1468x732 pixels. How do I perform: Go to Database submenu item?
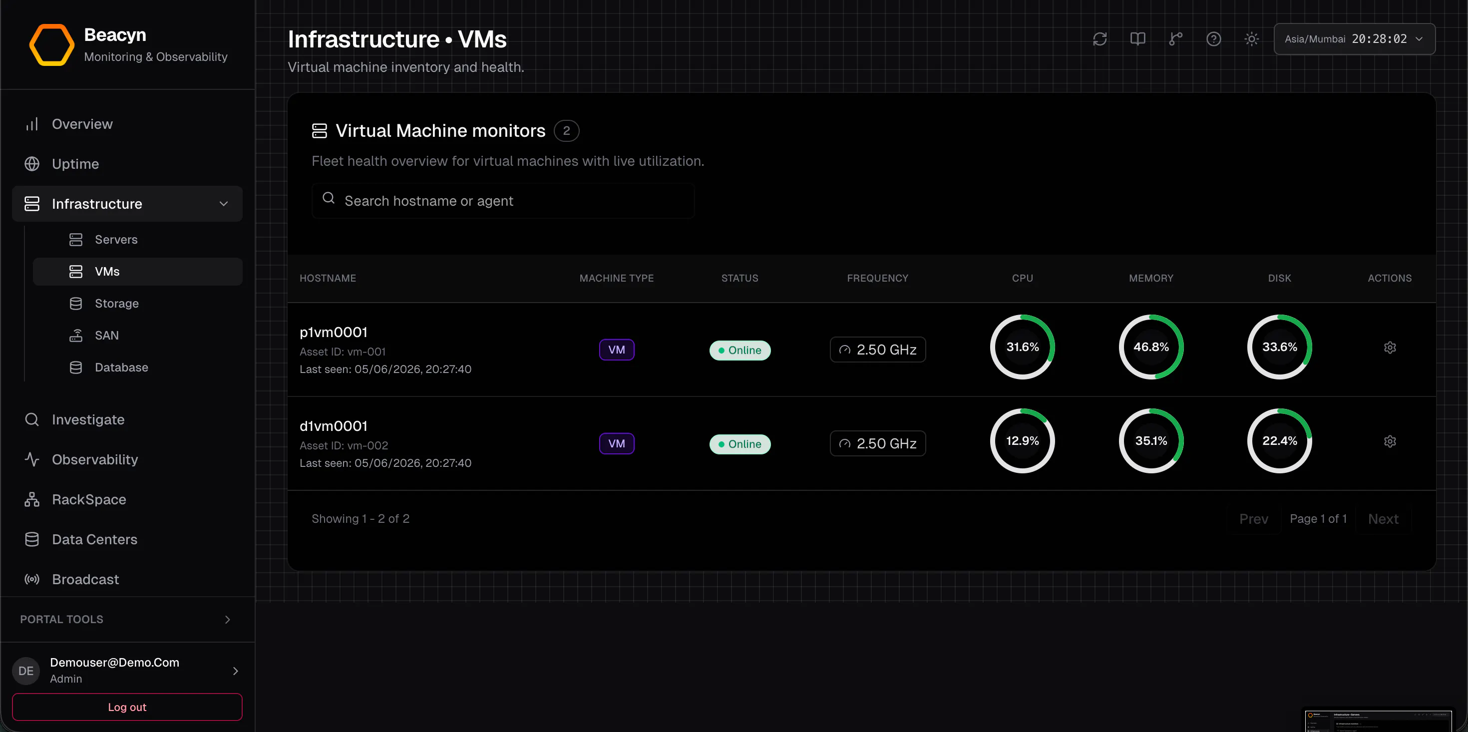click(137, 367)
